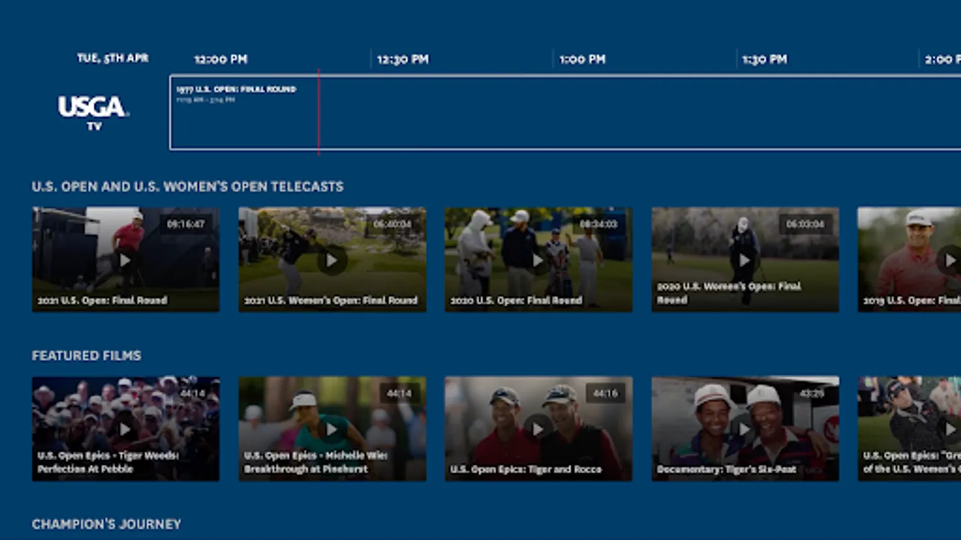Play the Documentary: Tiger's Six-Peat film
This screenshot has width=961, height=540.
pyautogui.click(x=745, y=430)
